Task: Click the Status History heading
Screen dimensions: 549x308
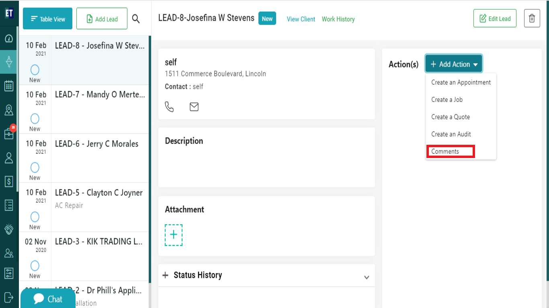Action: pyautogui.click(x=198, y=275)
